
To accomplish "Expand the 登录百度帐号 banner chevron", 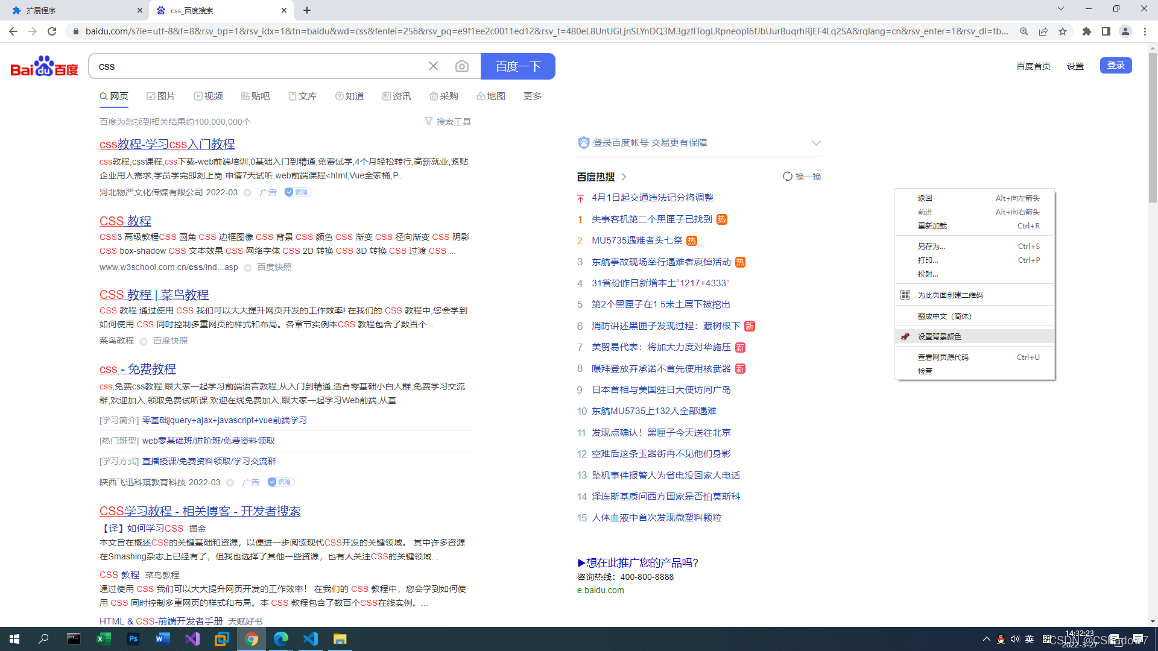I will point(816,143).
